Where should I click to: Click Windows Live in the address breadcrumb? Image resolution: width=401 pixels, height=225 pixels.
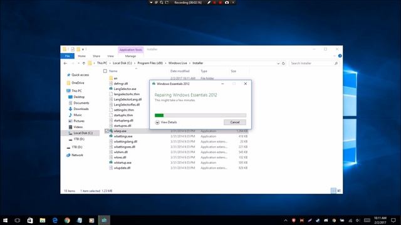(x=177, y=63)
